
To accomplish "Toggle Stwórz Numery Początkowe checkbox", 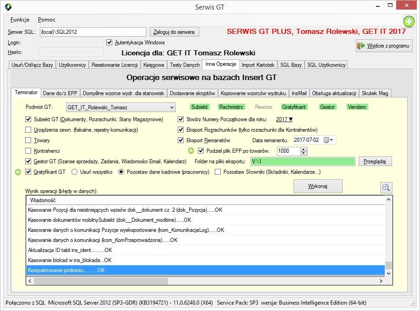I will pyautogui.click(x=181, y=119).
